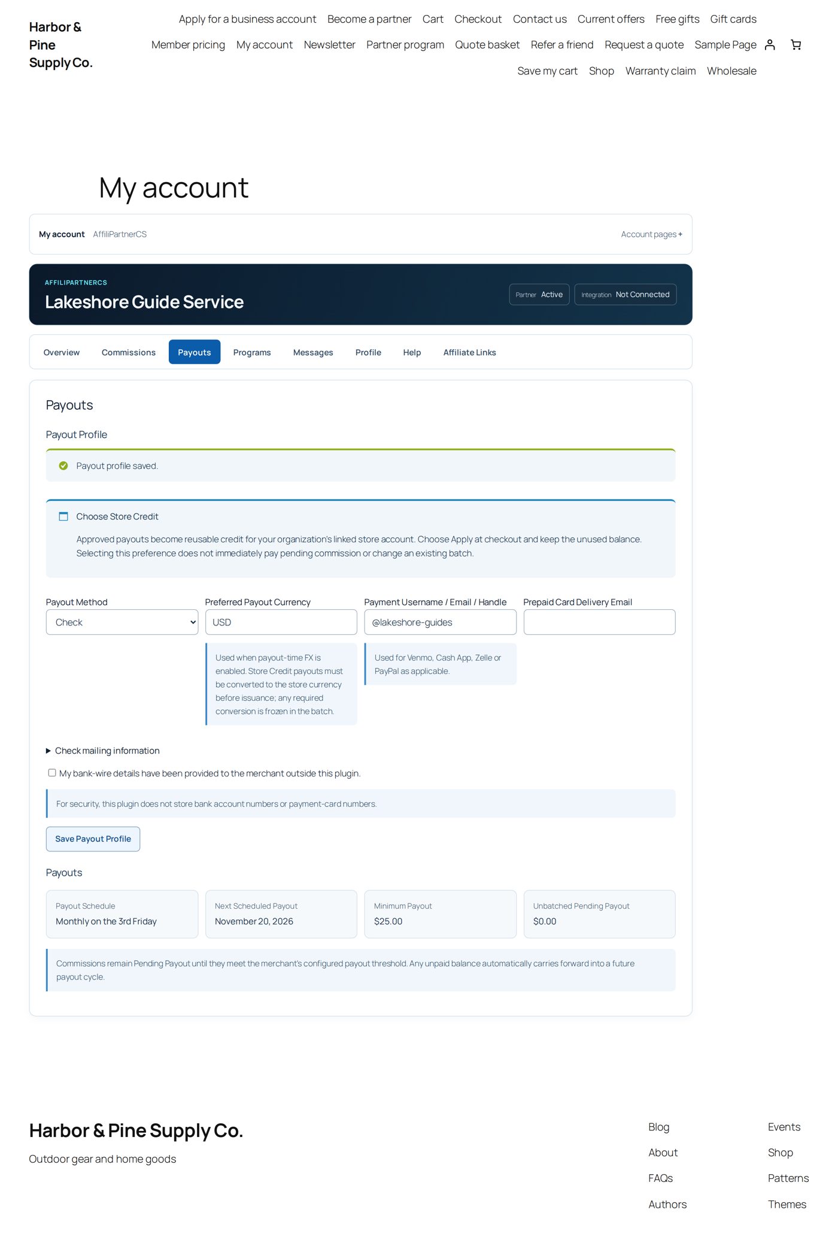Open the Warranty claim link

point(661,71)
